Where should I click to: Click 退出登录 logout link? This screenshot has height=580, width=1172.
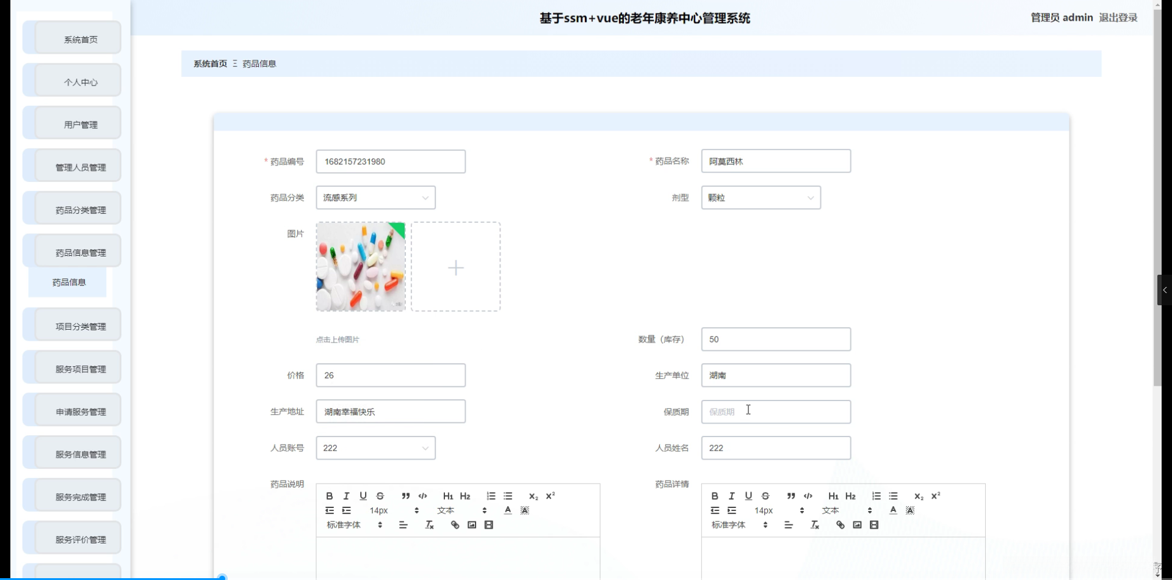(x=1118, y=18)
